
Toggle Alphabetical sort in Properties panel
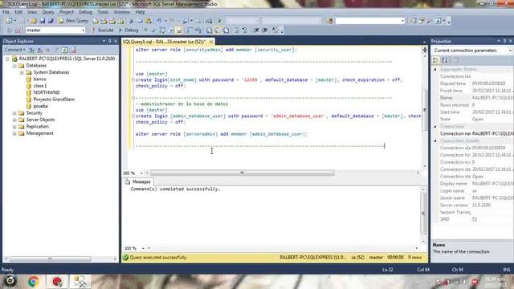coord(444,60)
